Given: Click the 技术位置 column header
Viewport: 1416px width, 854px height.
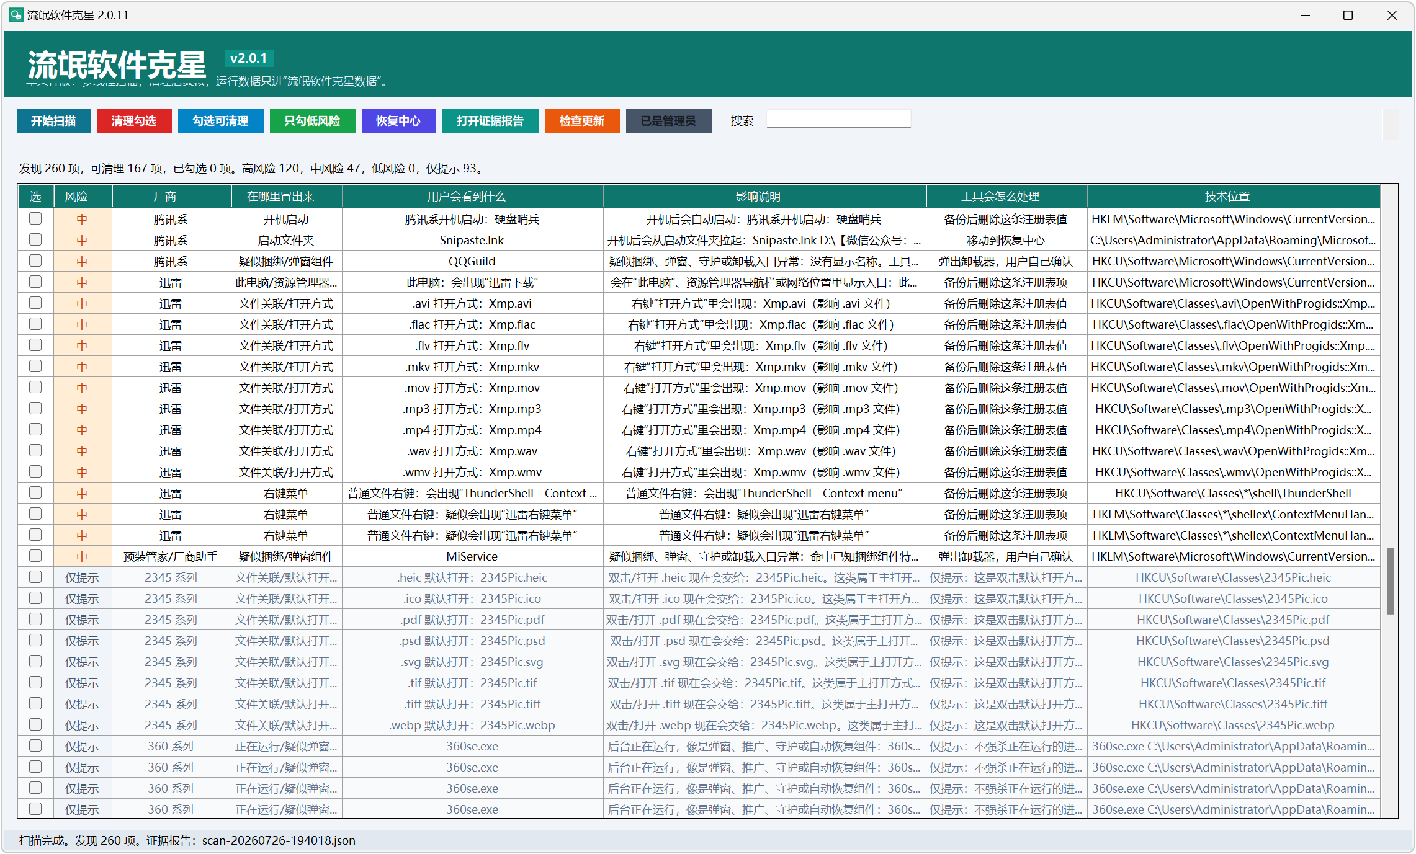Looking at the screenshot, I should pyautogui.click(x=1234, y=197).
